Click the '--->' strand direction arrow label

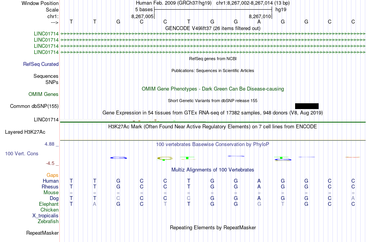pos(55,22)
